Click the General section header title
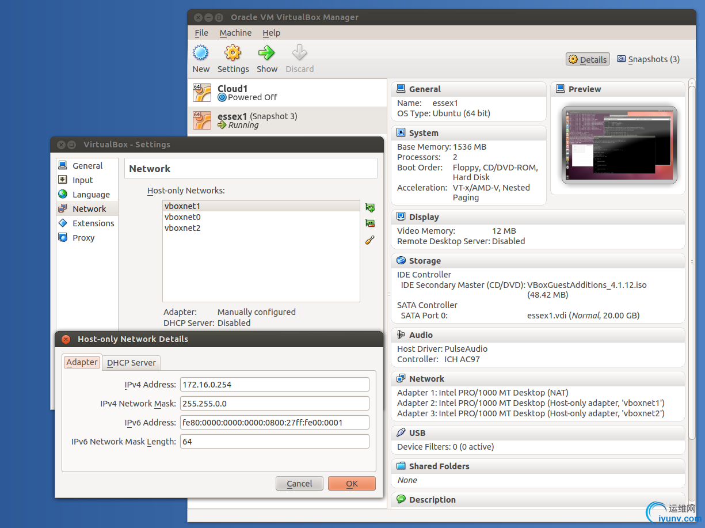The image size is (705, 528). (x=425, y=89)
